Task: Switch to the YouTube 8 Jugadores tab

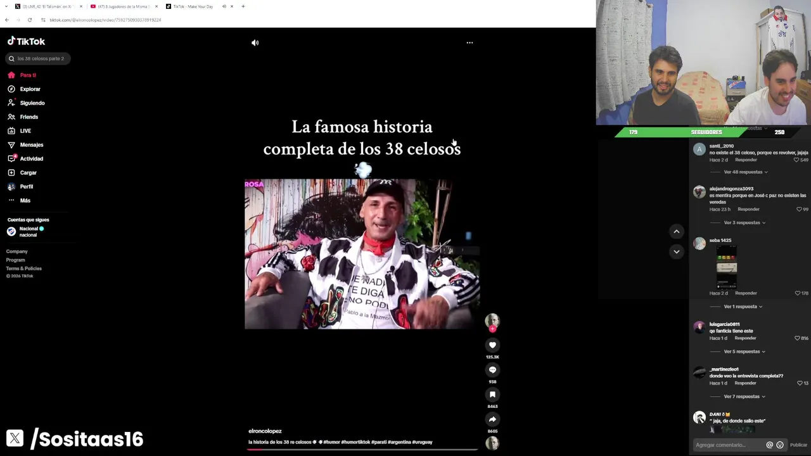Action: (124, 6)
